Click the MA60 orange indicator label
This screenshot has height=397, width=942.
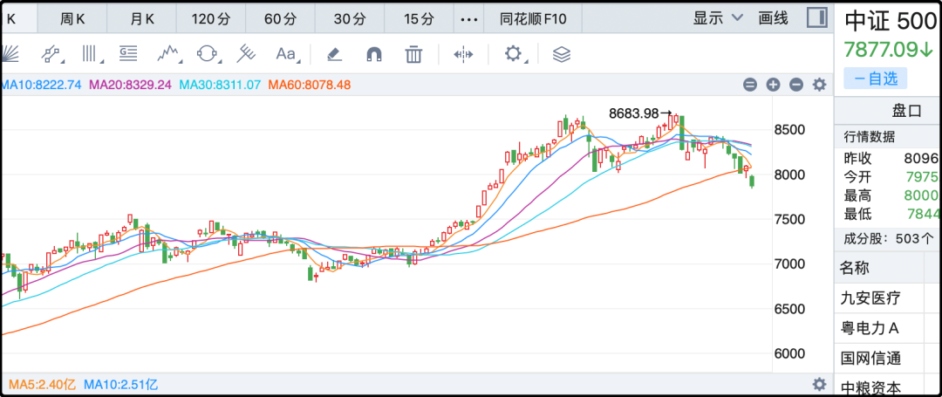(310, 85)
